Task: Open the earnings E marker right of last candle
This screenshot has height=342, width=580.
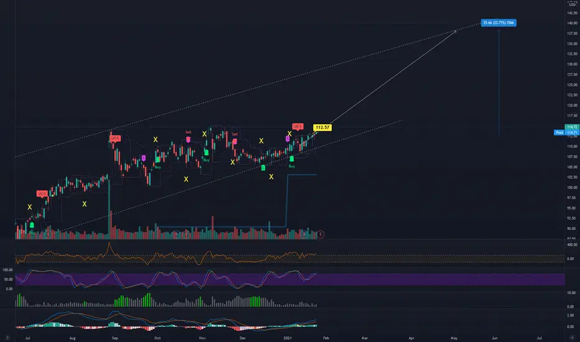Action: point(320,234)
